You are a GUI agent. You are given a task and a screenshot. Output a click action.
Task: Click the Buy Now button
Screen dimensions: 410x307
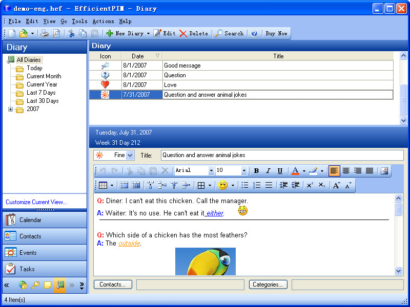pos(276,33)
